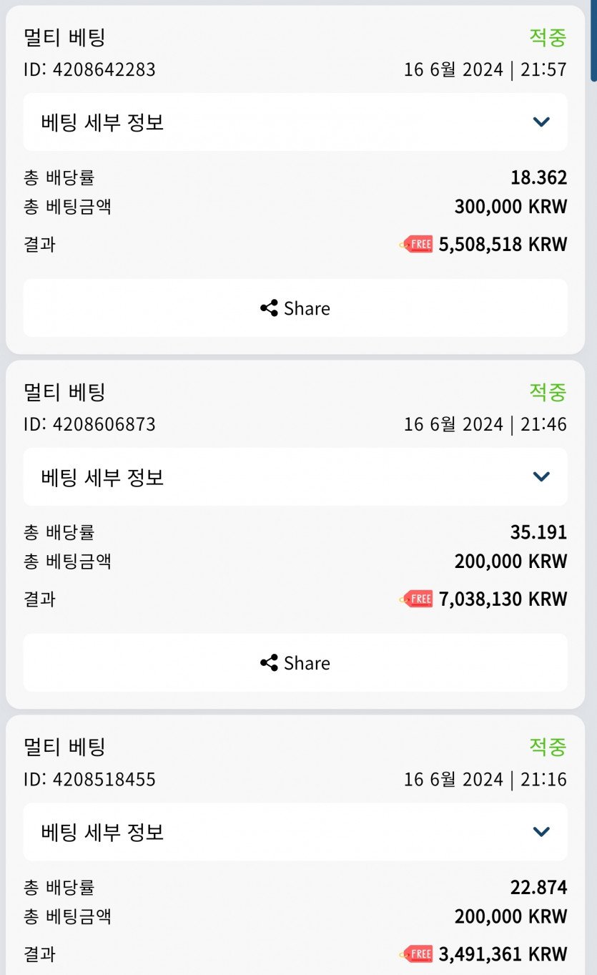Click the bet ID 4208518455 text
The width and height of the screenshot is (597, 975).
[89, 779]
